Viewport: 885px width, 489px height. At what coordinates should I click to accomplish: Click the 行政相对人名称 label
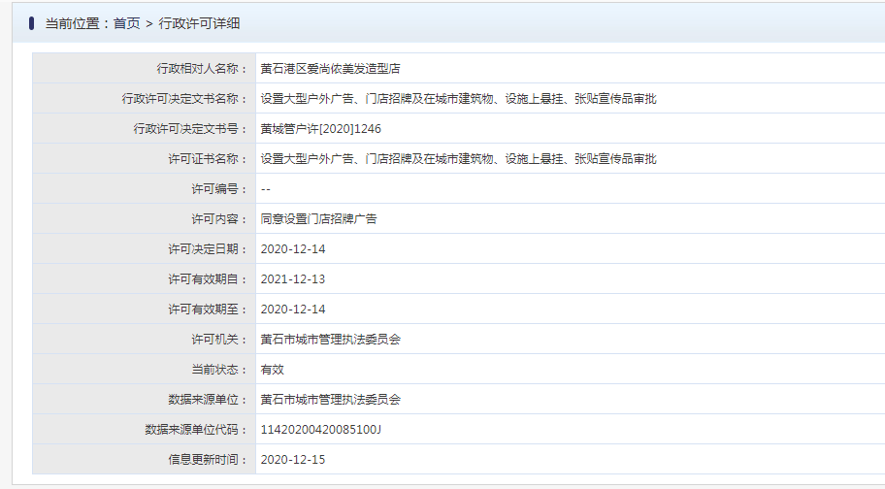click(x=202, y=69)
